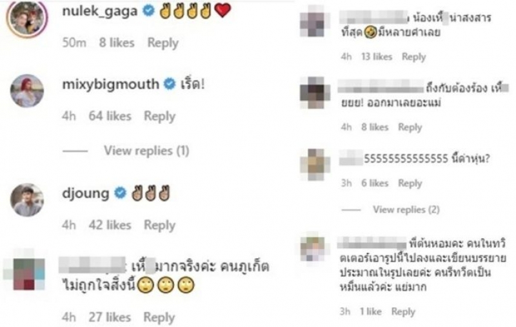516x327 pixels.
Task: Open the mixybigmouth username link
Action: [x=110, y=84]
